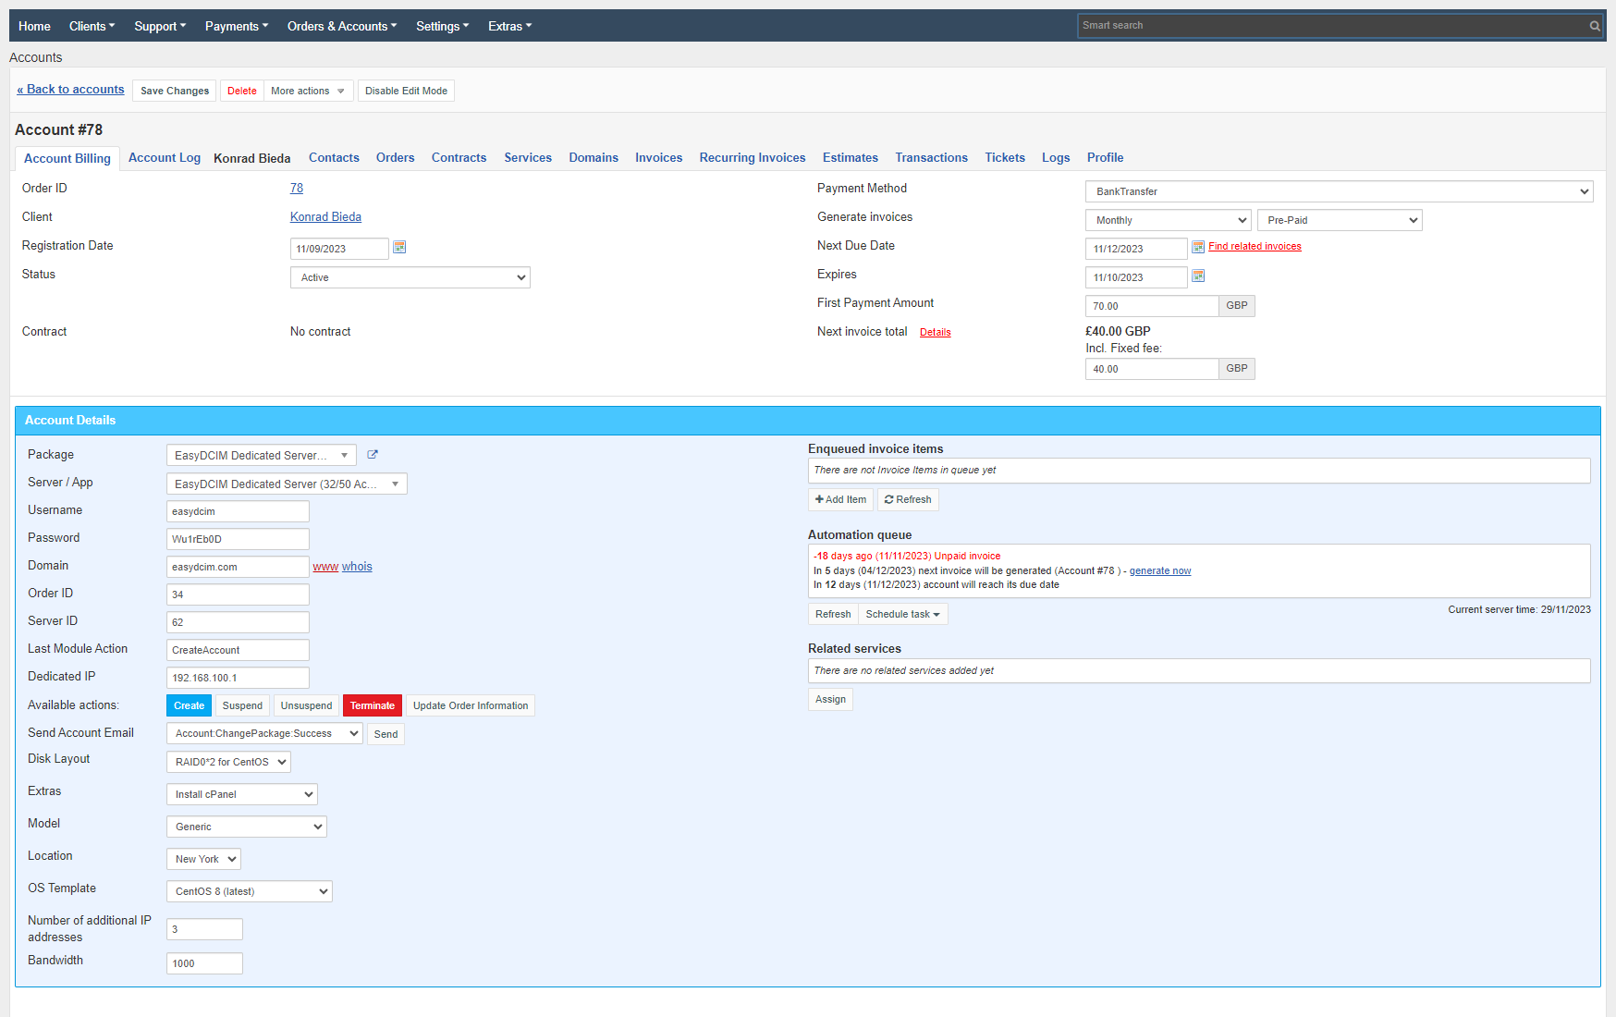Open the domain whois link
Screen dimensions: 1616x1017
357,567
